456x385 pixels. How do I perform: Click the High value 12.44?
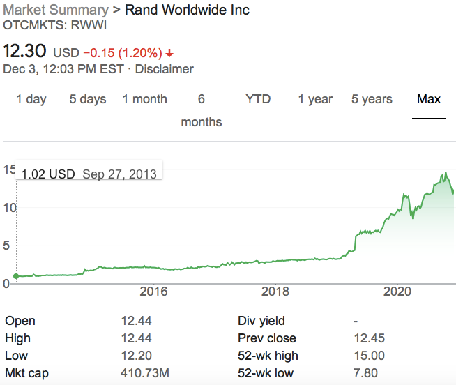pos(136,338)
